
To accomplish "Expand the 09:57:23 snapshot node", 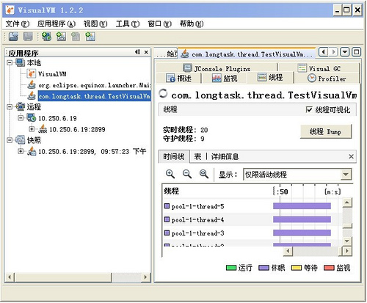I will coord(21,151).
